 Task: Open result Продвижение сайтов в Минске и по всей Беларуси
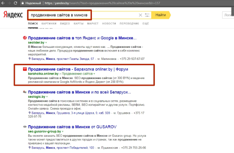(79, 92)
